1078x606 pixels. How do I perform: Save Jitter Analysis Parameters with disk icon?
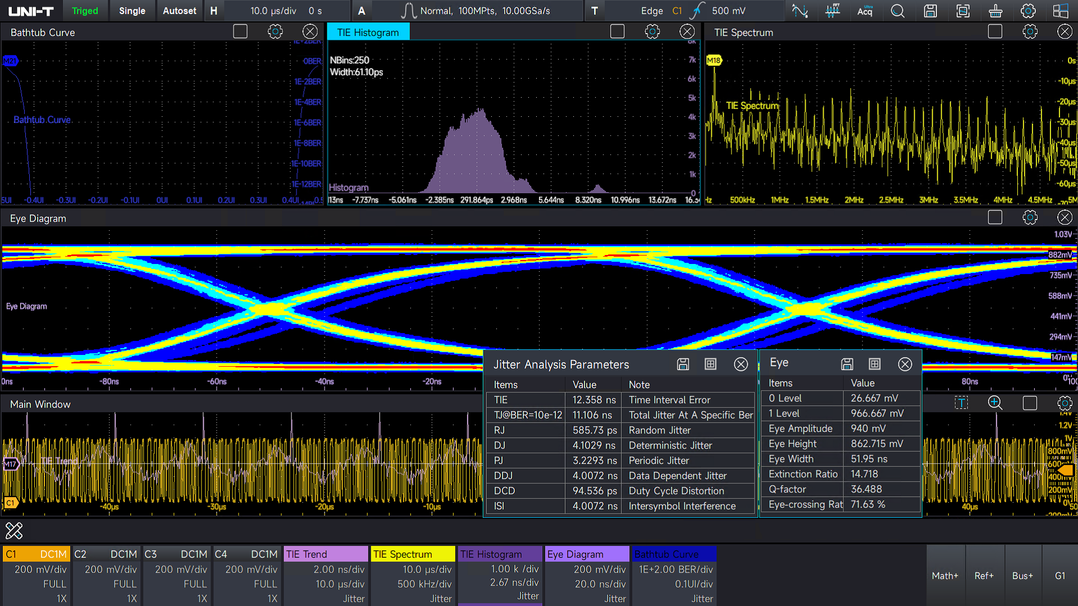coord(683,364)
